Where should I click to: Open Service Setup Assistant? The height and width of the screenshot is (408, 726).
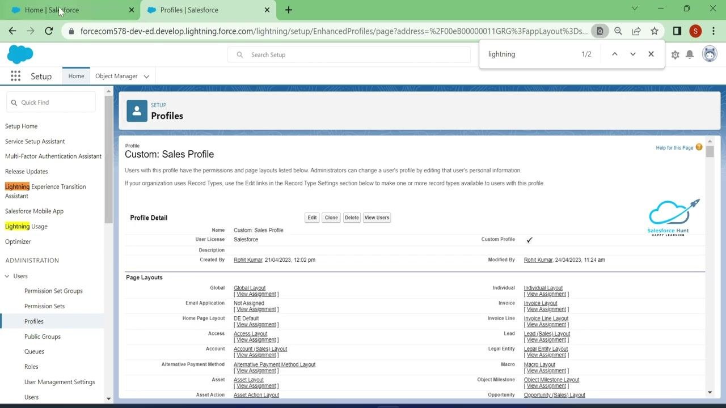pos(35,141)
